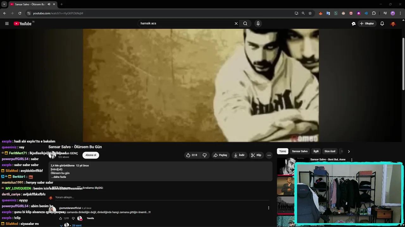405x227 pixels.
Task: Click the Yorum ekleyin comment field
Action: 162,197
